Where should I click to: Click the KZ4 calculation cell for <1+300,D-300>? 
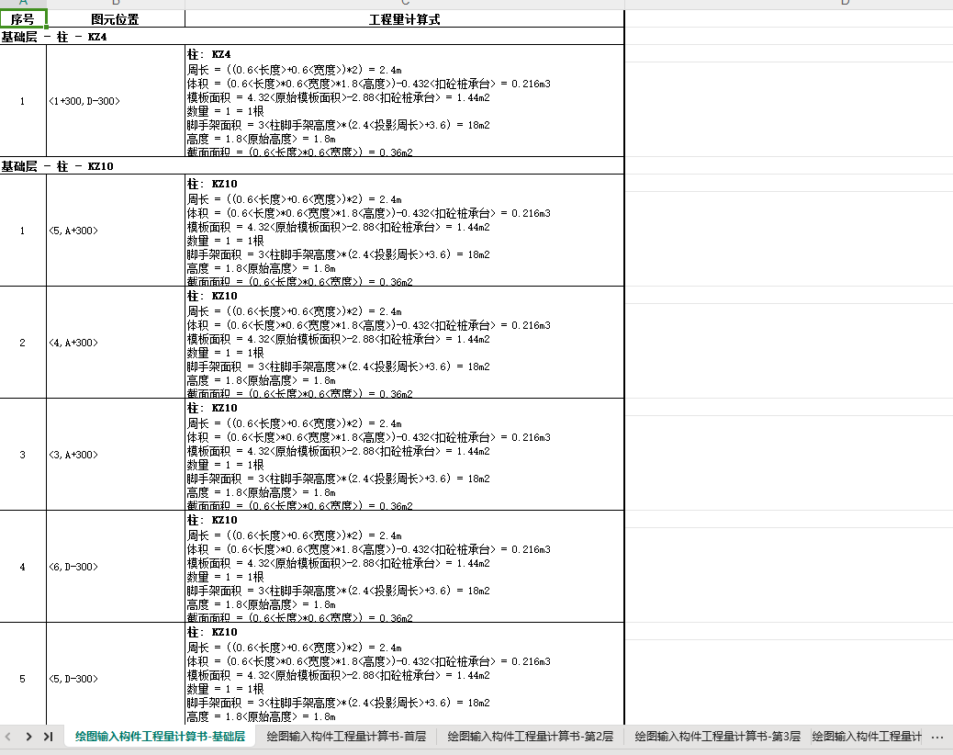(x=405, y=101)
